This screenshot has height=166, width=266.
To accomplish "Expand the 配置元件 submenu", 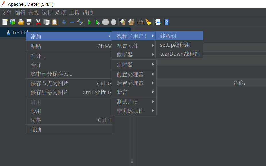I will click(134, 46).
